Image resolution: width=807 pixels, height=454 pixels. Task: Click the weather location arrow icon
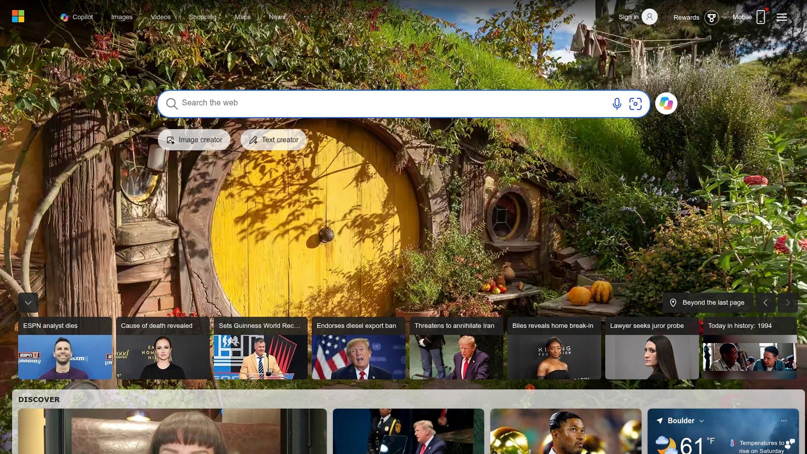tap(660, 421)
